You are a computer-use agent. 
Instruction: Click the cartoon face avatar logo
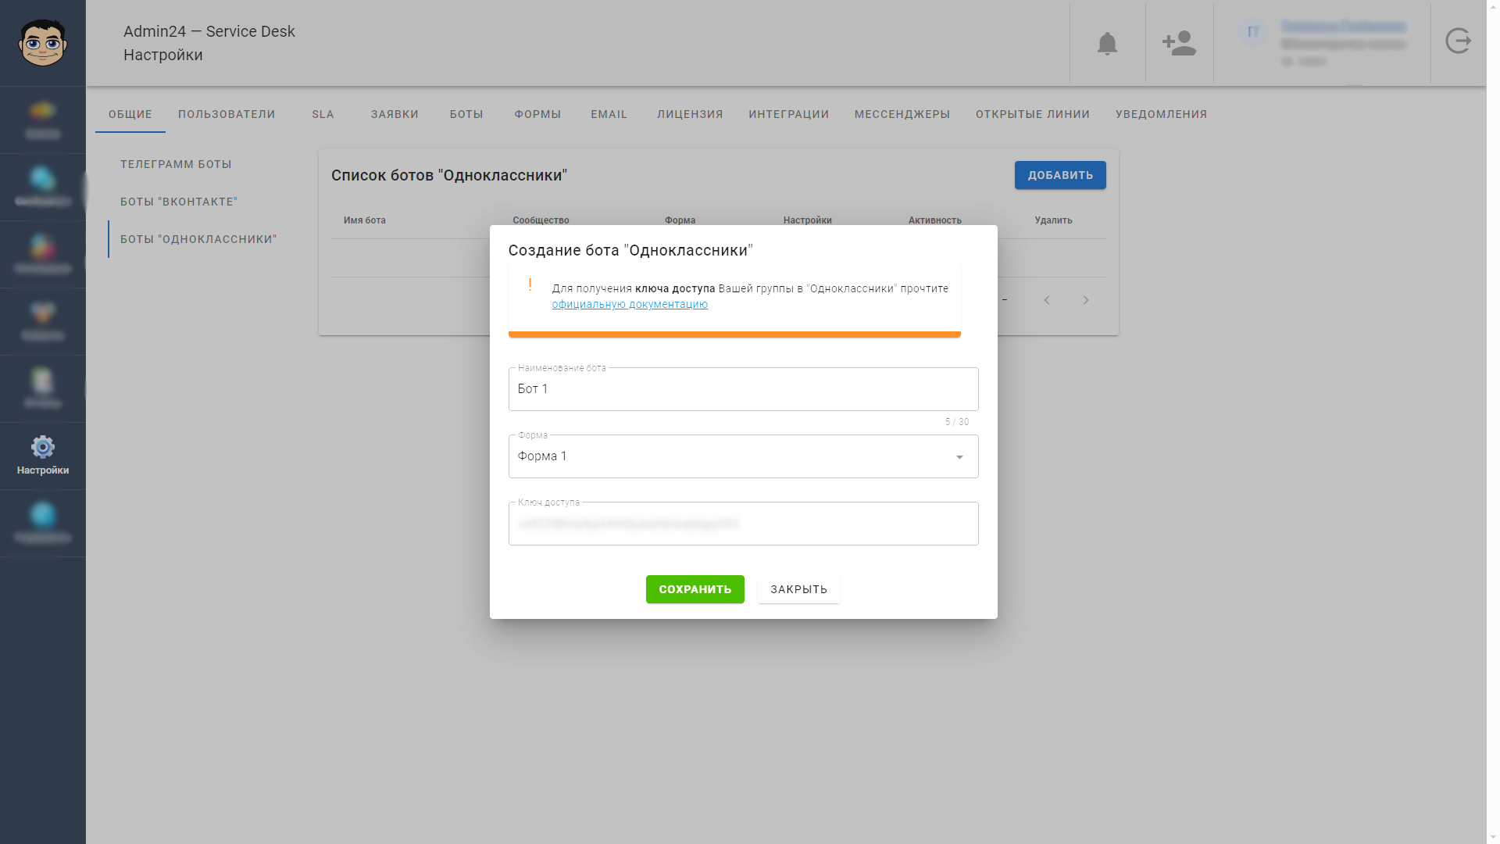(x=43, y=43)
